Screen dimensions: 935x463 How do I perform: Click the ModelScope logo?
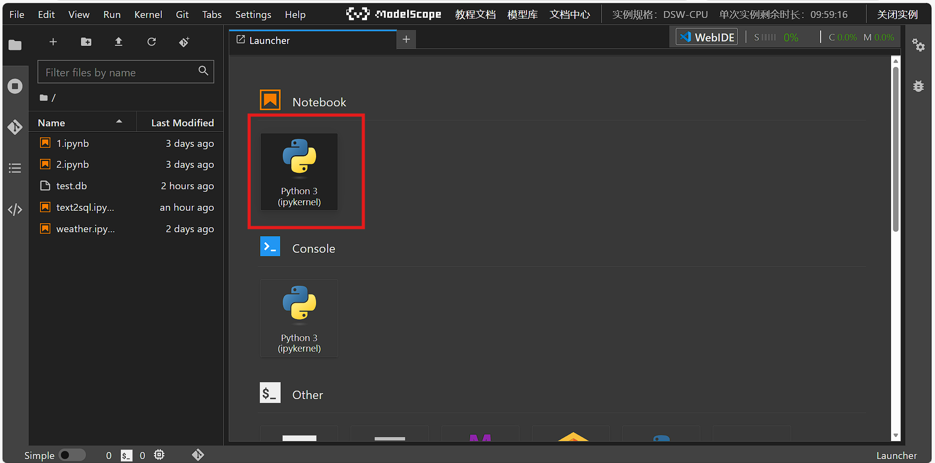pyautogui.click(x=394, y=14)
